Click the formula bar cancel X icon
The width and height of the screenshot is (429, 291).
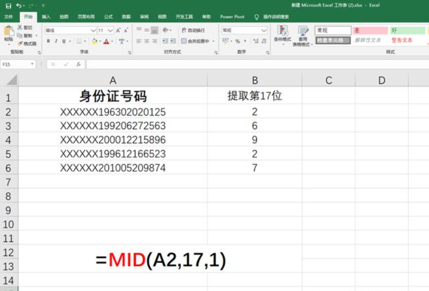[53, 65]
